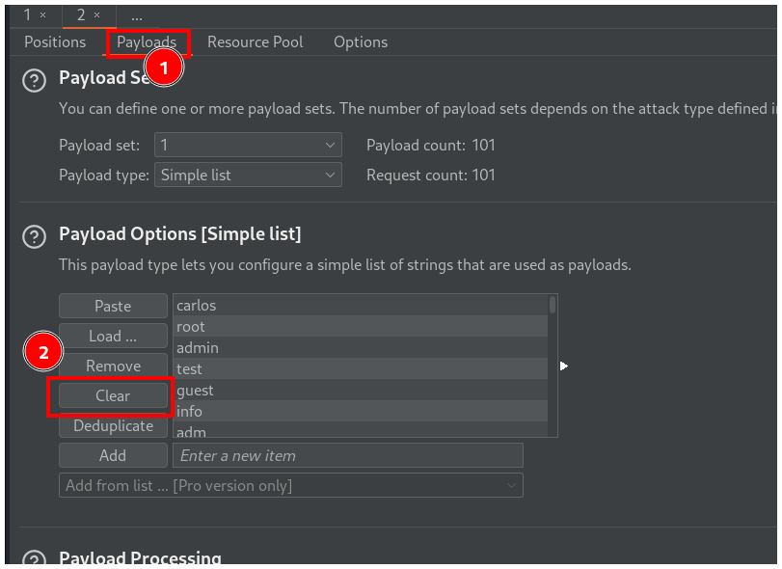
Task: Deduplicate the payload list
Action: [113, 426]
